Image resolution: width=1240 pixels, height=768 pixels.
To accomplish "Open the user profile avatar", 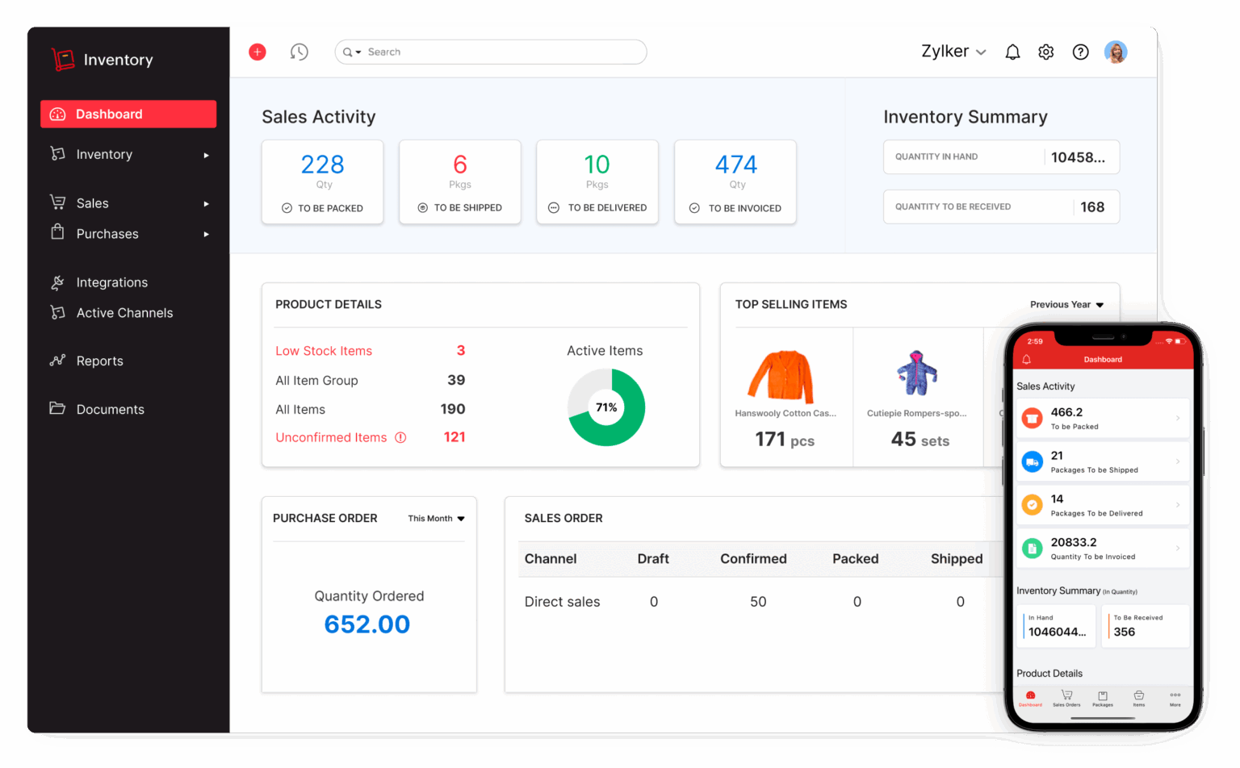I will tap(1116, 52).
